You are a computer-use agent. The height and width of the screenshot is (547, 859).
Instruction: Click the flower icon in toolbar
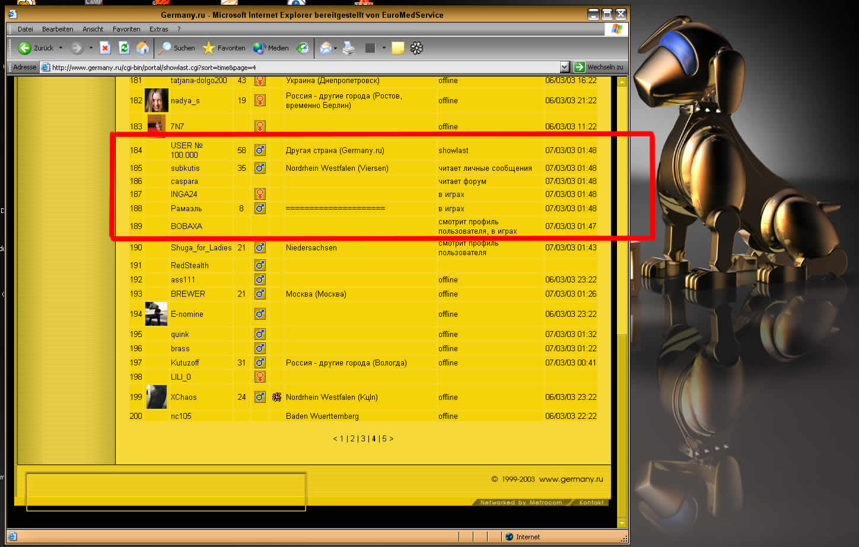pyautogui.click(x=416, y=48)
